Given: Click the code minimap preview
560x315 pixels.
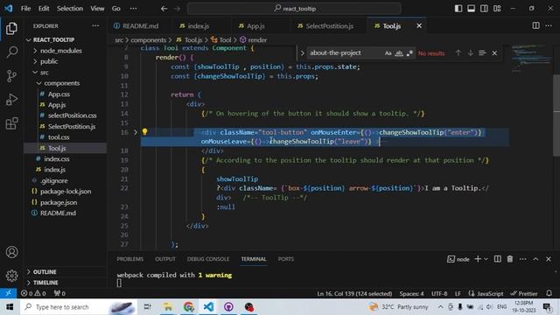Looking at the screenshot, I should [531, 59].
